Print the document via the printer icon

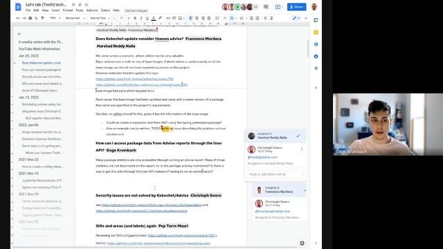pyautogui.click(x=30, y=18)
